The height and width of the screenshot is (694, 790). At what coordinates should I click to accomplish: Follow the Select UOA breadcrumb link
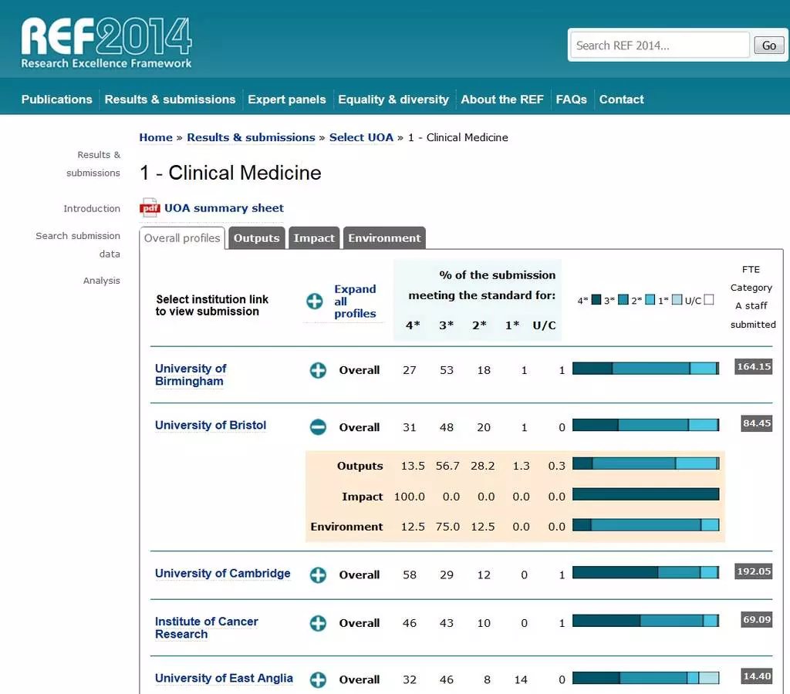(x=361, y=137)
